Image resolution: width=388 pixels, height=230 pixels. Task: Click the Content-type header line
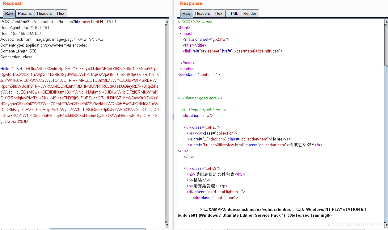pos(44,45)
